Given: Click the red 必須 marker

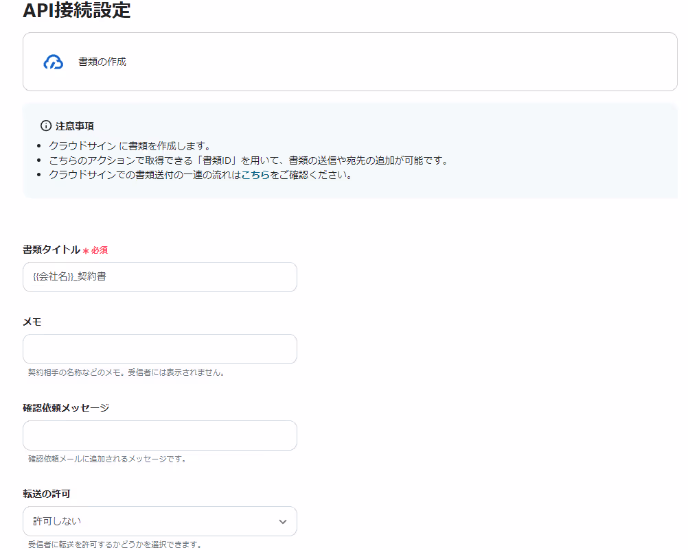Looking at the screenshot, I should tap(95, 250).
